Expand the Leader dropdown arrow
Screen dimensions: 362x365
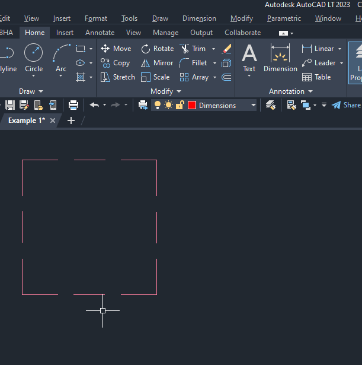[341, 63]
